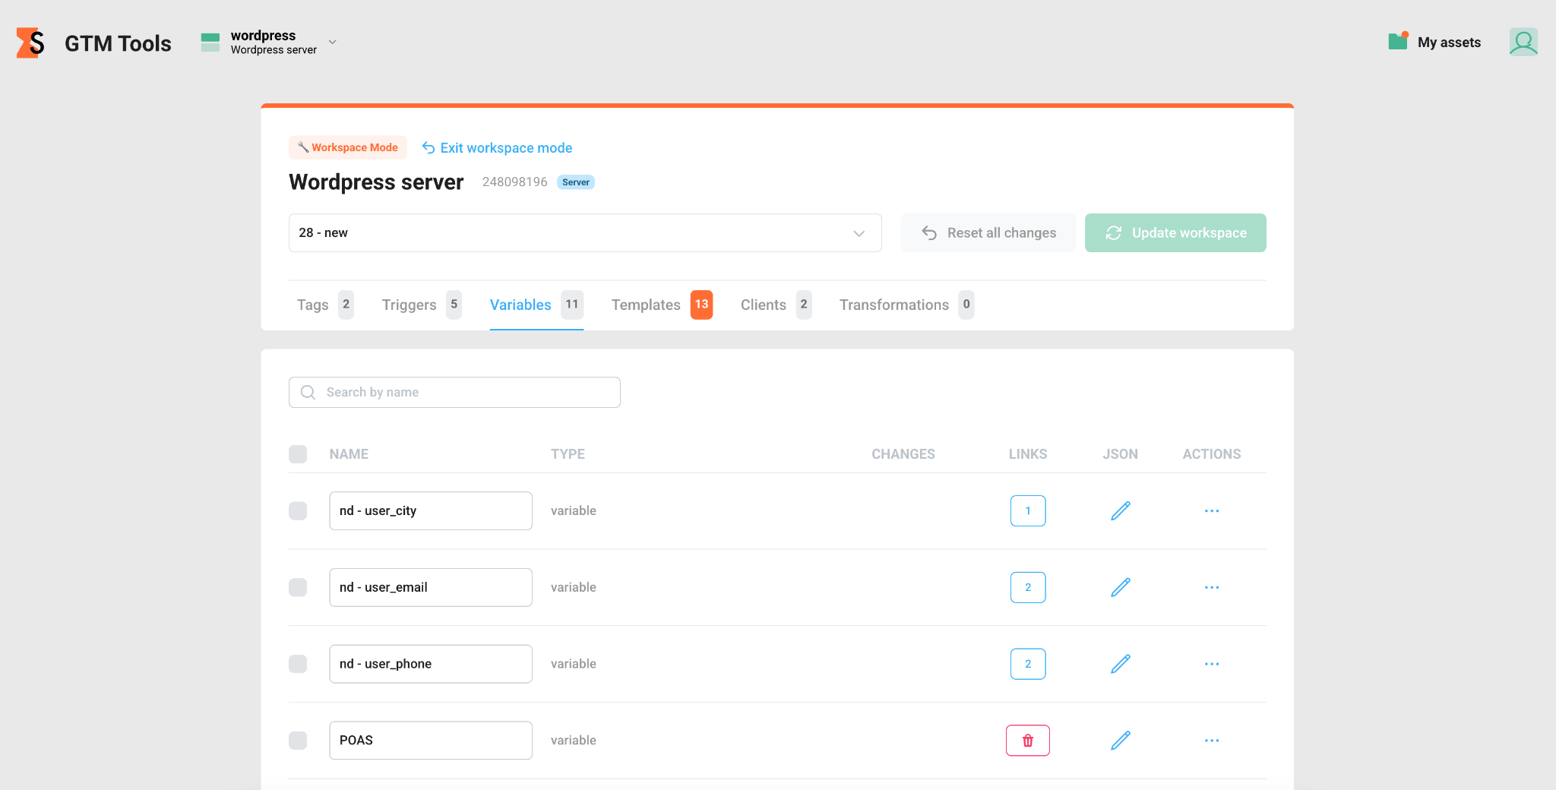Click the TYPE column header
This screenshot has width=1556, height=790.
pyautogui.click(x=568, y=454)
